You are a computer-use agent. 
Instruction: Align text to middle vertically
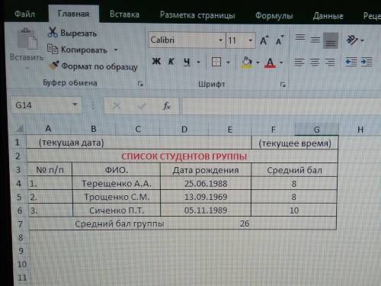pos(315,40)
